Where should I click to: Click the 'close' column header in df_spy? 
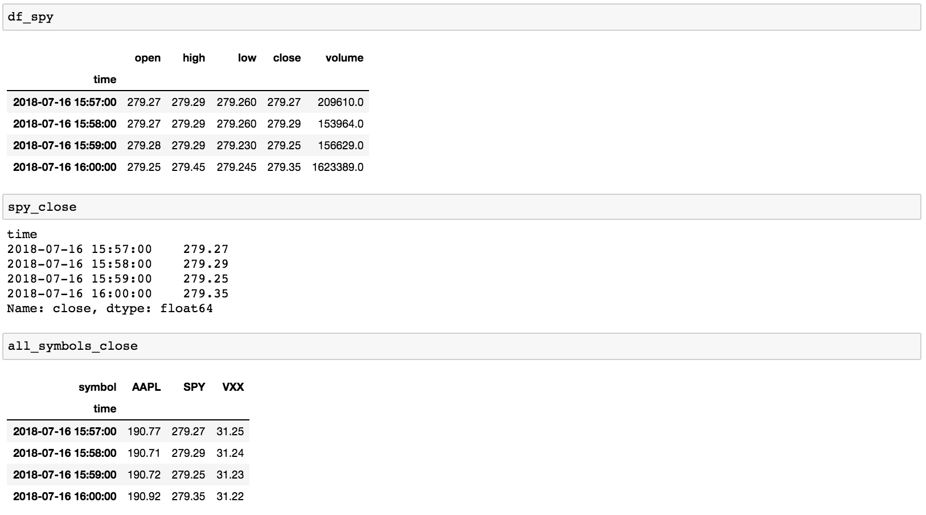click(286, 58)
